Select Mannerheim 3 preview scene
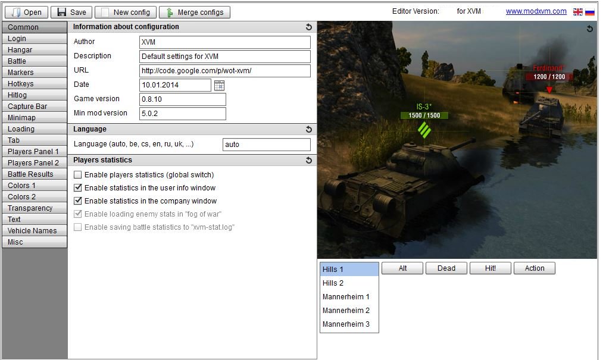The height and width of the screenshot is (360, 606). point(349,324)
